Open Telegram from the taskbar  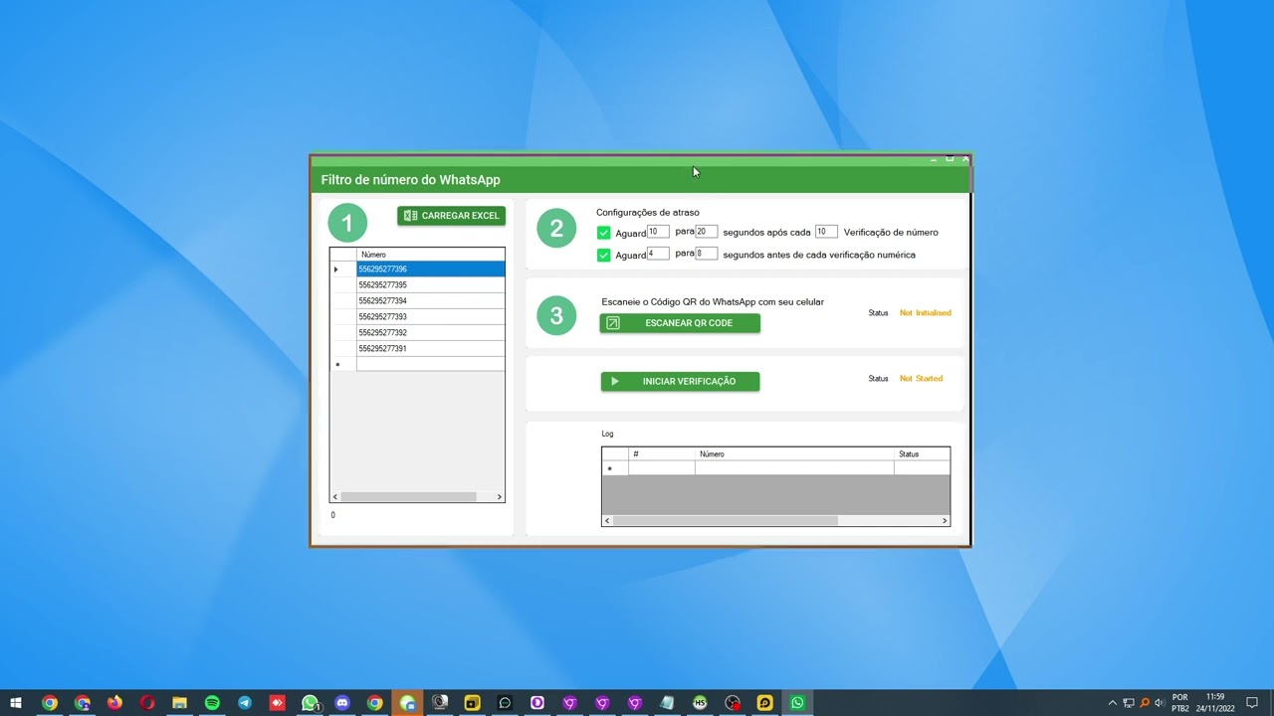[x=245, y=703]
